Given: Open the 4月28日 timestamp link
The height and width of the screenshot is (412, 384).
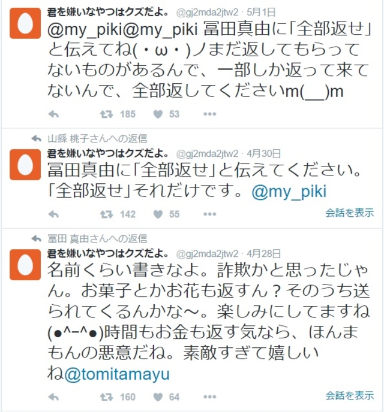Looking at the screenshot, I should coord(263,253).
